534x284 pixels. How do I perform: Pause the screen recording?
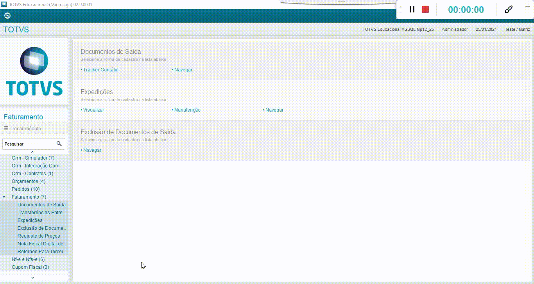tap(412, 9)
